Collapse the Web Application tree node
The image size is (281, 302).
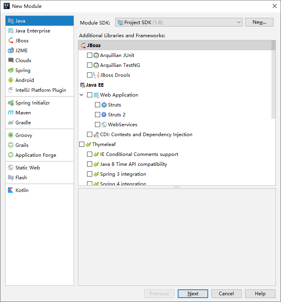coord(82,95)
